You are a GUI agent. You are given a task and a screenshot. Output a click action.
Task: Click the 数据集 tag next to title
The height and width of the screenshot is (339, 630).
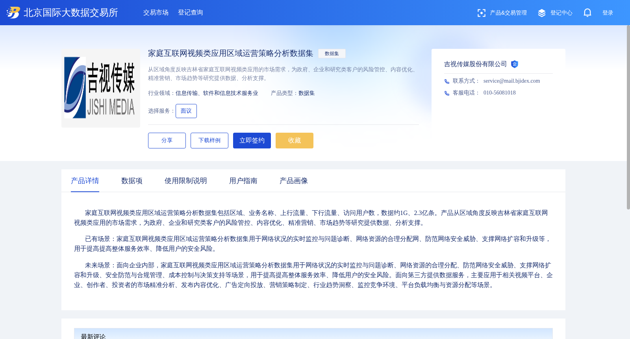332,54
